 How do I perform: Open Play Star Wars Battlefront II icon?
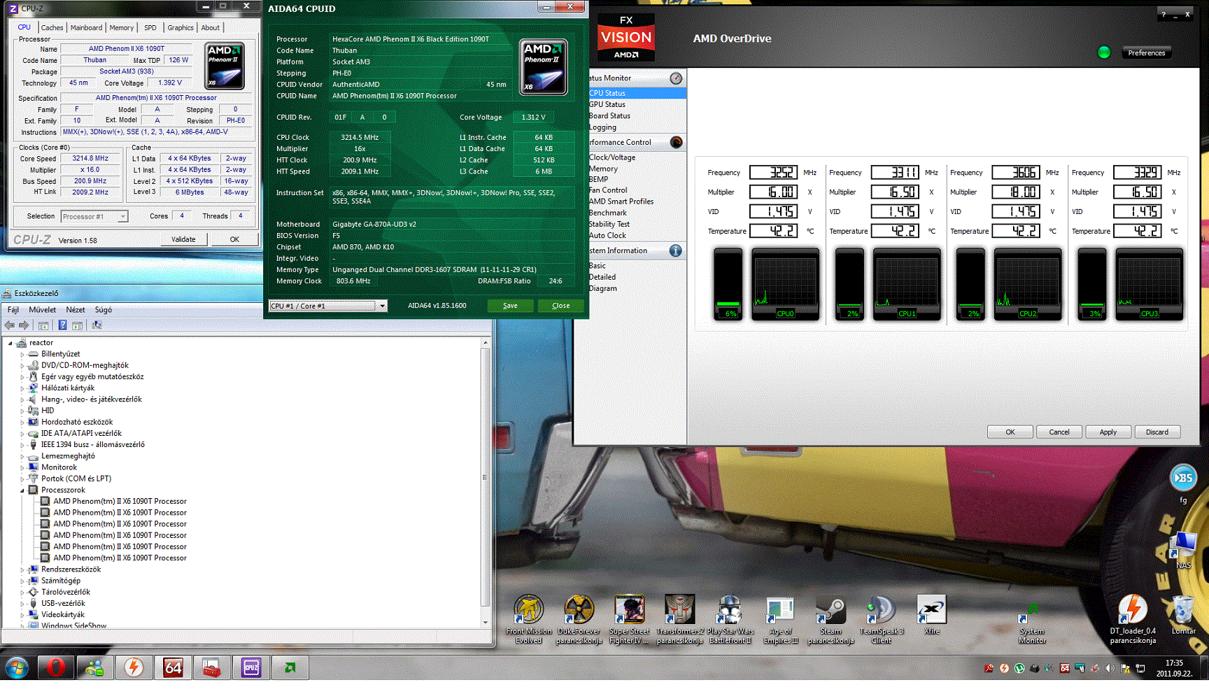(x=730, y=618)
